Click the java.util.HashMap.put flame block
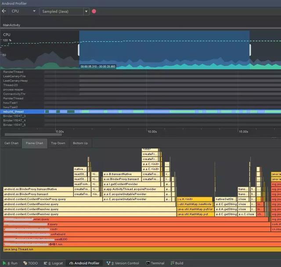The width and height of the screenshot is (281, 267). pos(195,214)
